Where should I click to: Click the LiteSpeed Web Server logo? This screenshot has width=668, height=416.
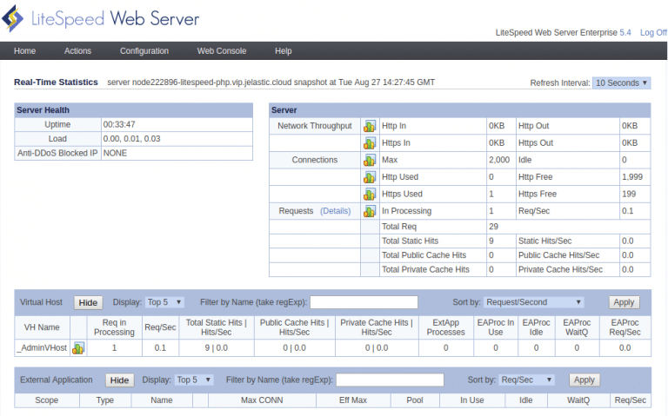click(x=101, y=19)
